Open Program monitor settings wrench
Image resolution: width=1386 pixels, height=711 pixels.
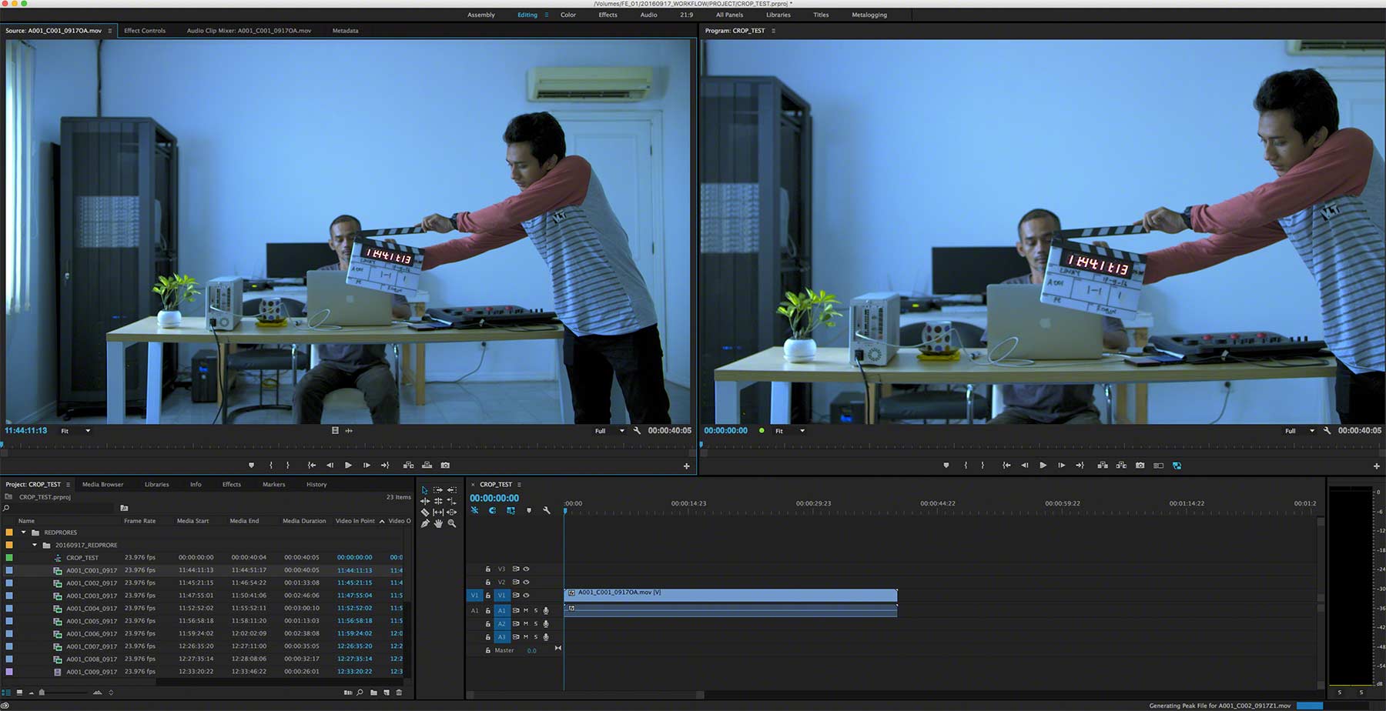coord(1327,431)
